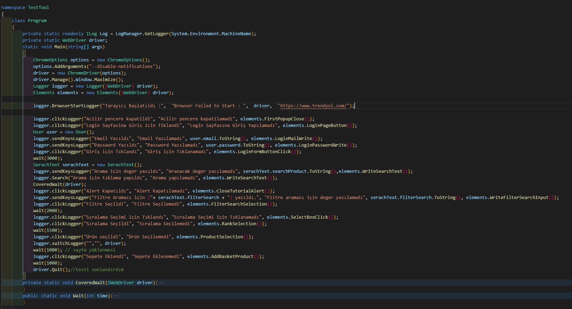The width and height of the screenshot is (572, 309).
Task: Click the wait(1500) statement
Action: point(48,230)
